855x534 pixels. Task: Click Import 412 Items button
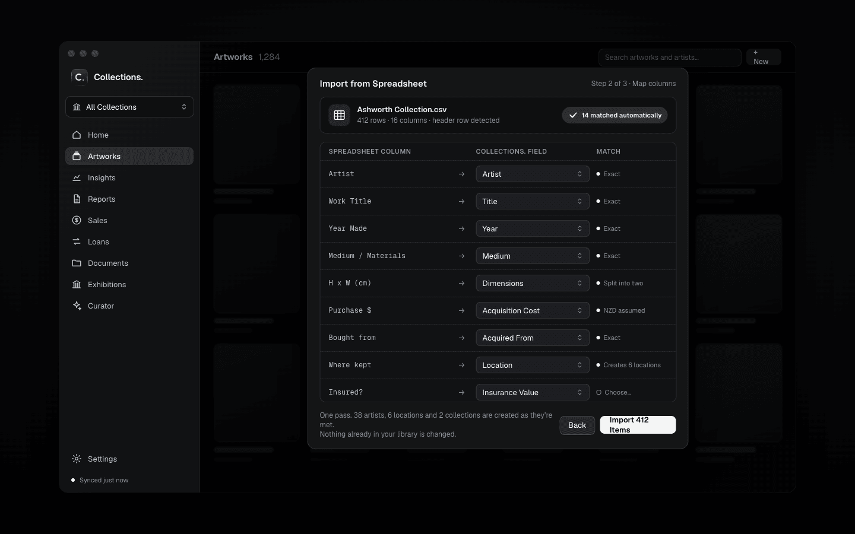[x=638, y=425]
